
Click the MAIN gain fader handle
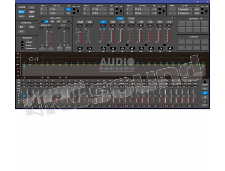[x=80, y=32]
